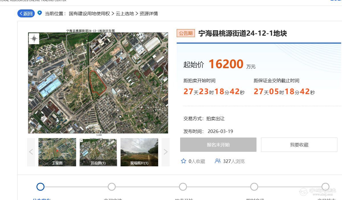Select the fourth timeline step circle

coord(254,187)
